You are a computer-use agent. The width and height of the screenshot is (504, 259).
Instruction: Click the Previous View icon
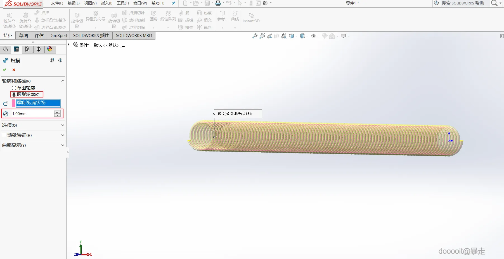269,36
